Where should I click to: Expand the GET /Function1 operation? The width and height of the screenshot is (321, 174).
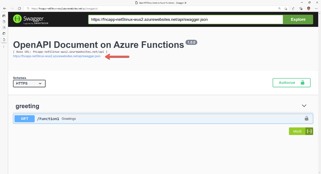[x=163, y=119]
